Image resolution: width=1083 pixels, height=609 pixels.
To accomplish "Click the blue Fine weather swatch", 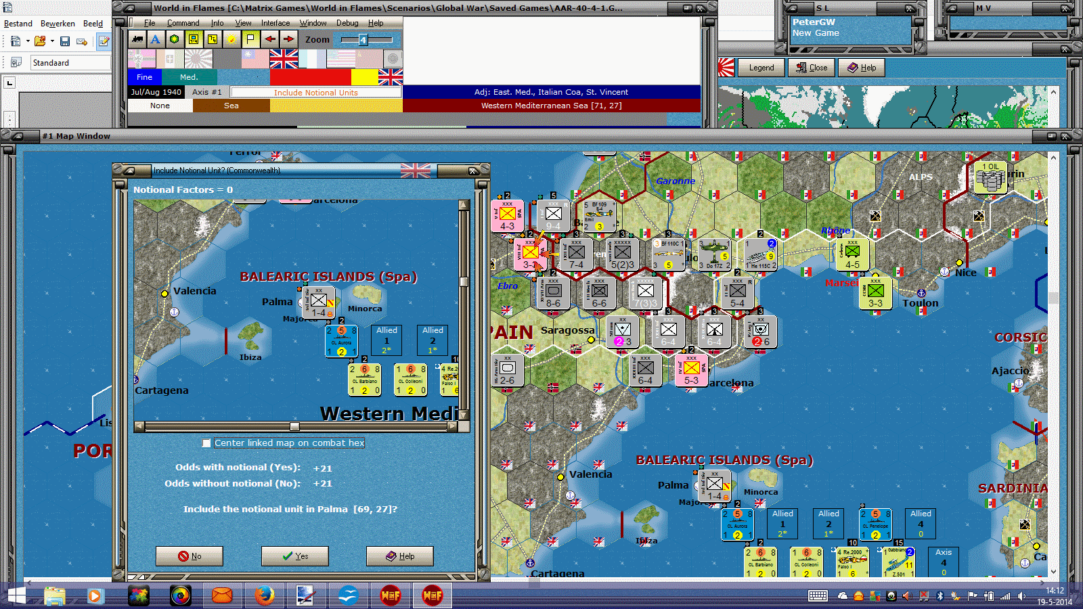I will point(145,77).
